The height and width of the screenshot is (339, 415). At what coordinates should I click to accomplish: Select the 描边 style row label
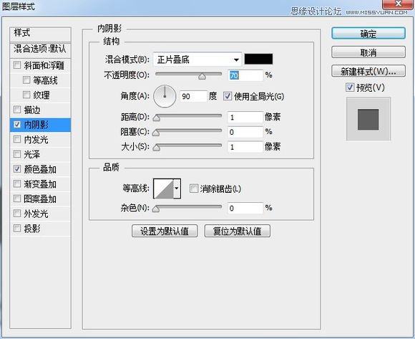[32, 110]
